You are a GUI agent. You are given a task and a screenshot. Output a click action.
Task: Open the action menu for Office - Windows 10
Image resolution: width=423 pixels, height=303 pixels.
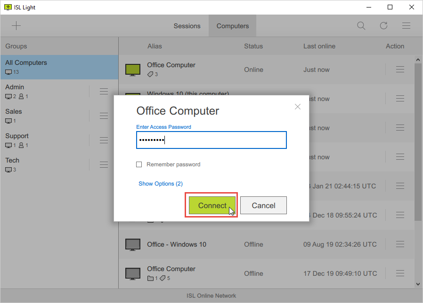coord(400,244)
